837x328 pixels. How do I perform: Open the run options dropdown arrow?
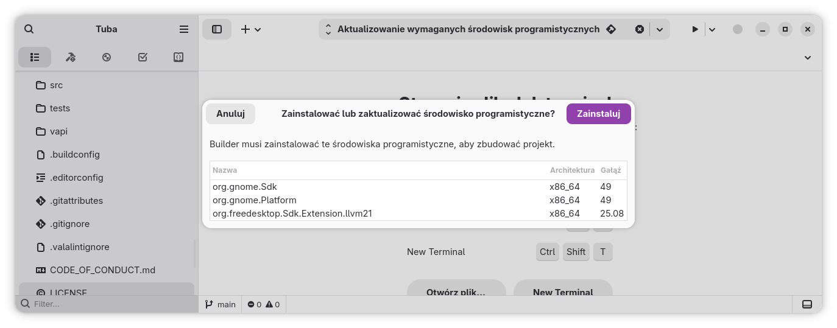pos(712,29)
